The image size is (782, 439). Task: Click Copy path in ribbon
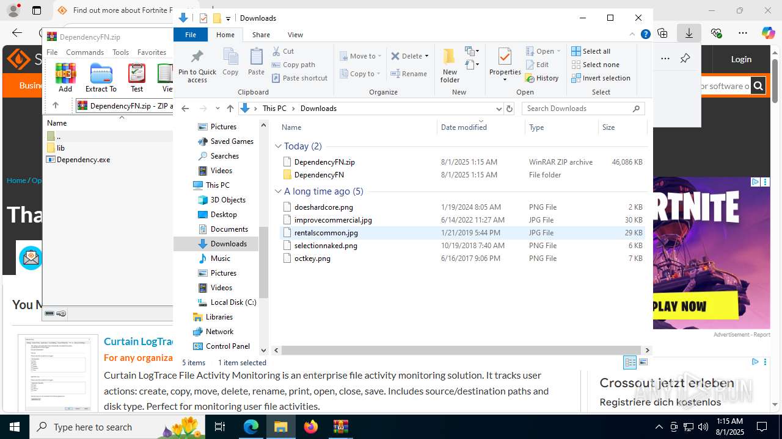click(x=293, y=65)
